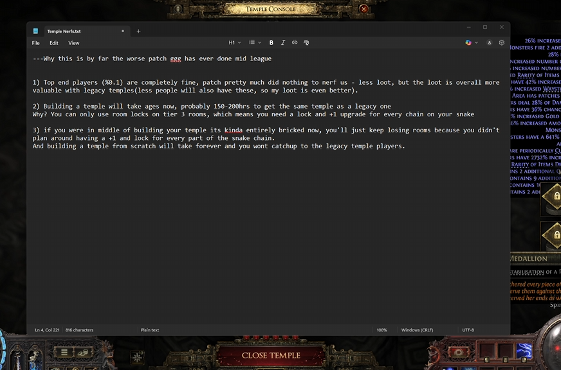Click the Notepad app icon in the tab bar
Screen dimensions: 561x370
35,31
